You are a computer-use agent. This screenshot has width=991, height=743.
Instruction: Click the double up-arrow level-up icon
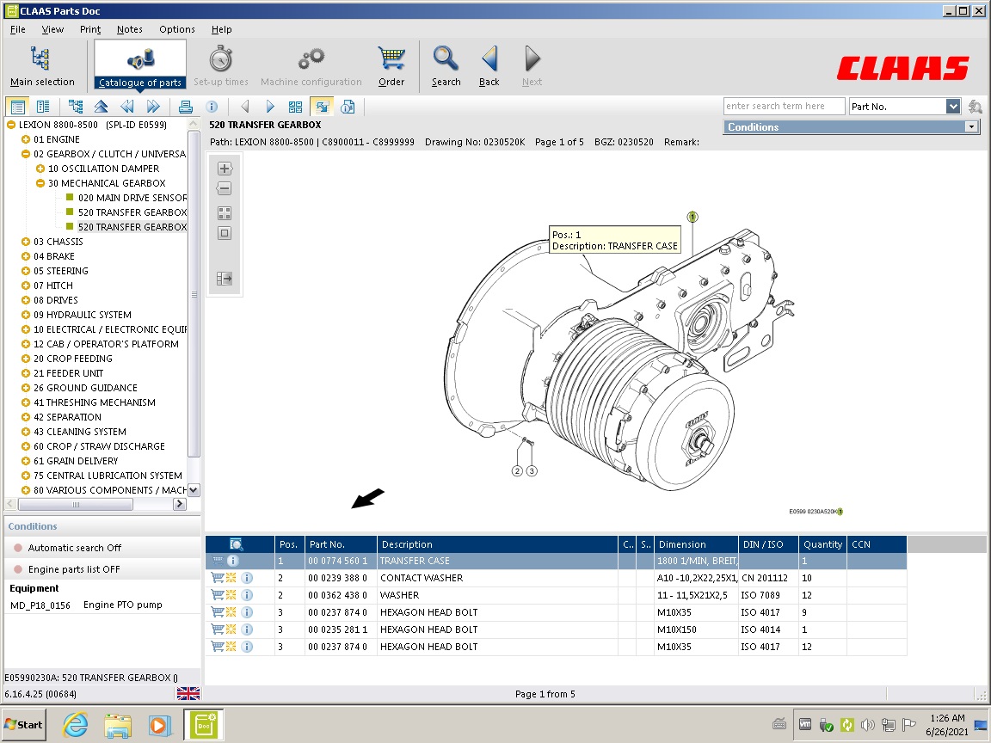(102, 107)
